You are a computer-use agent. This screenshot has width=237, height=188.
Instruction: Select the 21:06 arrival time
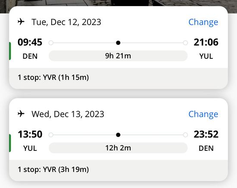tap(206, 42)
